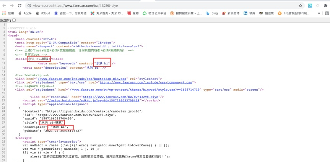Click keywords content "永洪 bi" on line 11
Image resolution: width=330 pixels, height=162 pixels.
click(x=102, y=63)
